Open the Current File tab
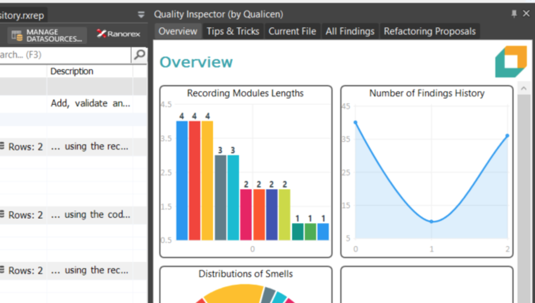The image size is (535, 303). tap(292, 32)
